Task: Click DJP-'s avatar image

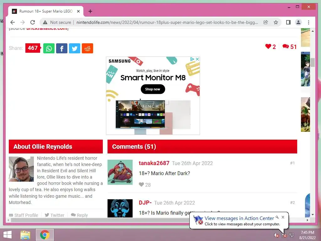Action: click(120, 208)
